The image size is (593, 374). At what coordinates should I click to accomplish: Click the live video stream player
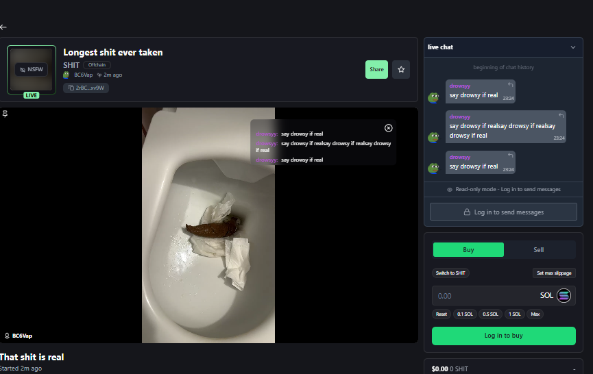point(209,225)
